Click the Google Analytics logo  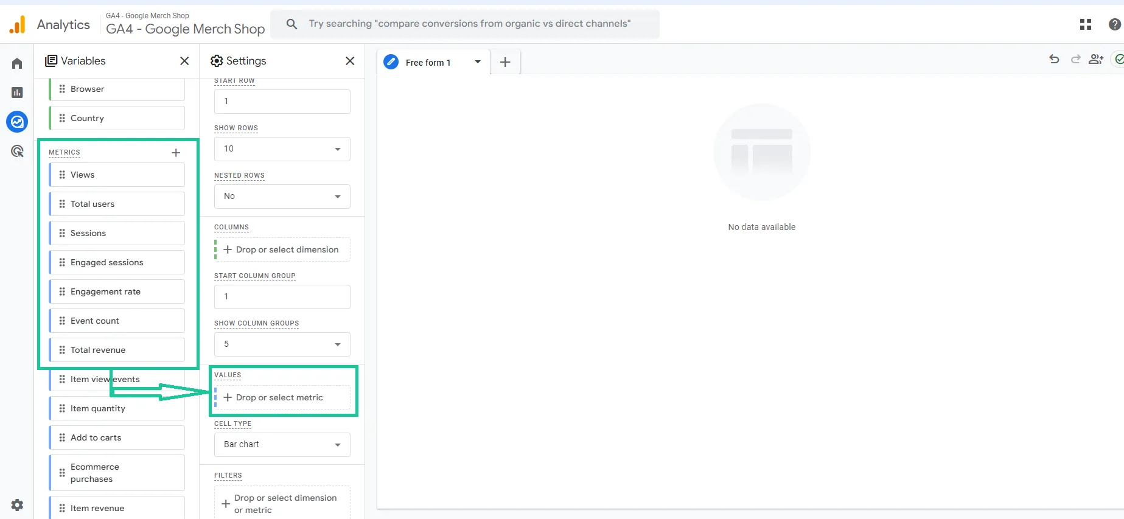pos(18,24)
